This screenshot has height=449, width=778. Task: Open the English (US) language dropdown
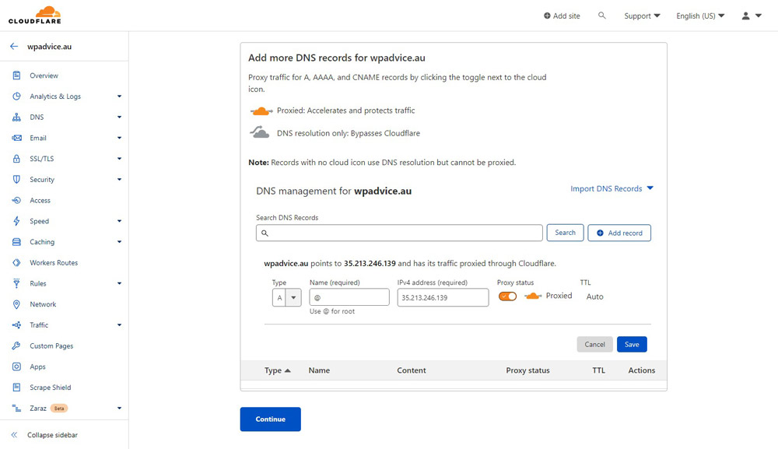(699, 15)
